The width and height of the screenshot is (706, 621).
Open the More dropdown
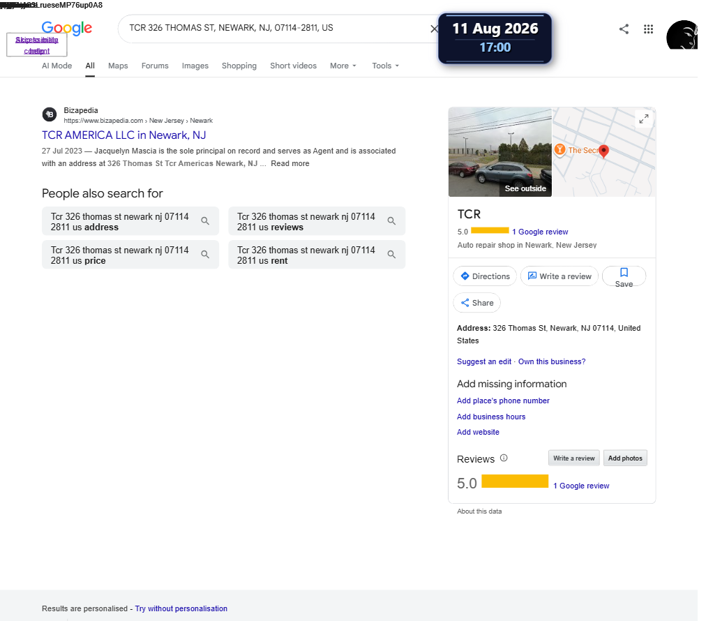343,66
